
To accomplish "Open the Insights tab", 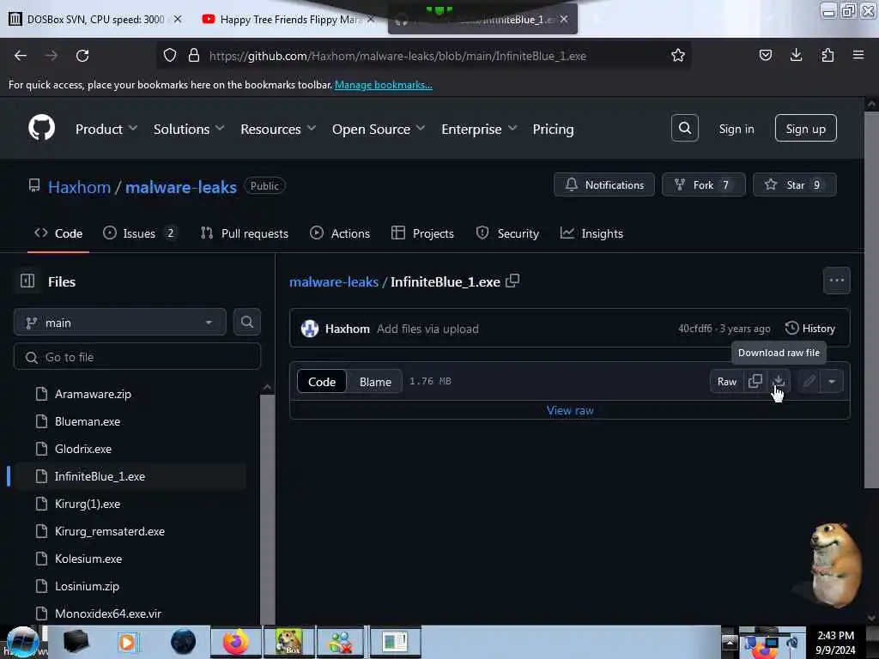I will (591, 233).
